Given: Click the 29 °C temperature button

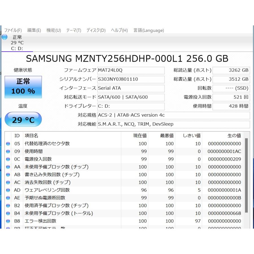Looking at the screenshot, I should click(23, 119).
